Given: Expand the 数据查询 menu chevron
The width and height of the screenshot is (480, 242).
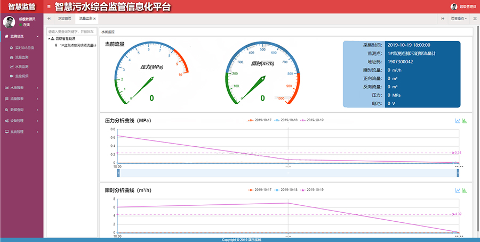Looking at the screenshot, I should pos(38,110).
